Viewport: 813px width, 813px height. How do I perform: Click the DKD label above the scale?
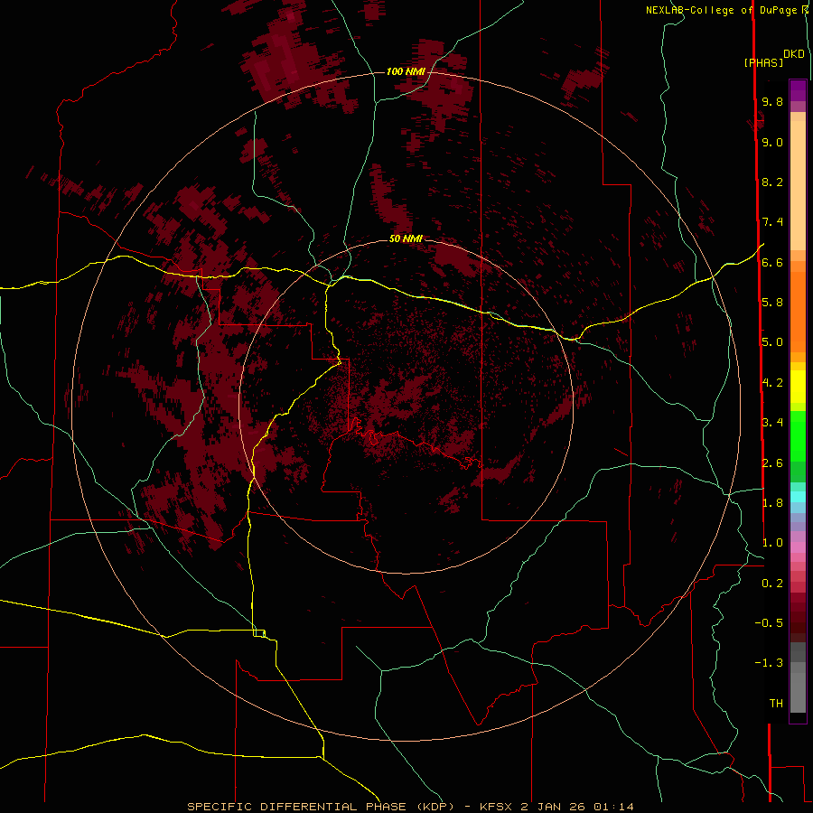point(794,54)
